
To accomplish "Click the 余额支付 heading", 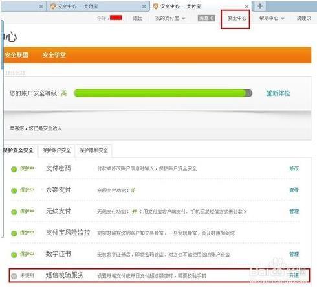I will click(x=58, y=190).
